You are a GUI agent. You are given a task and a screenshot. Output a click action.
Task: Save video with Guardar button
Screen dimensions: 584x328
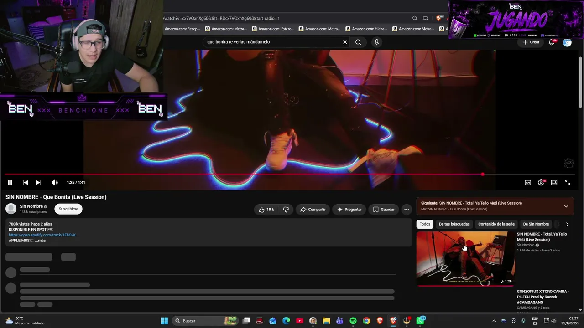(x=384, y=210)
